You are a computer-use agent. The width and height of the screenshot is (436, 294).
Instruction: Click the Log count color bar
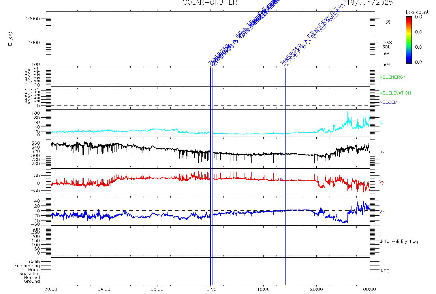tap(409, 40)
